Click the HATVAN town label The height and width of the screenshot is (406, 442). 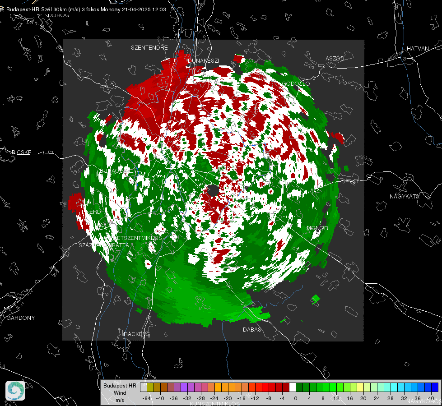click(x=418, y=48)
